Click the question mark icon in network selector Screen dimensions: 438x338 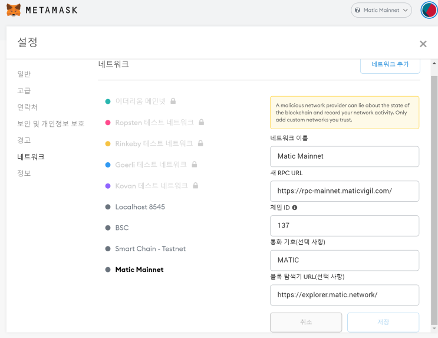point(358,10)
